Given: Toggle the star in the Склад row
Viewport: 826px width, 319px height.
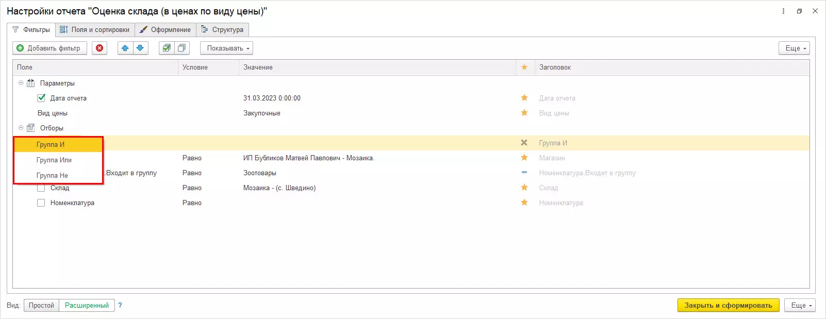Looking at the screenshot, I should pos(524,188).
